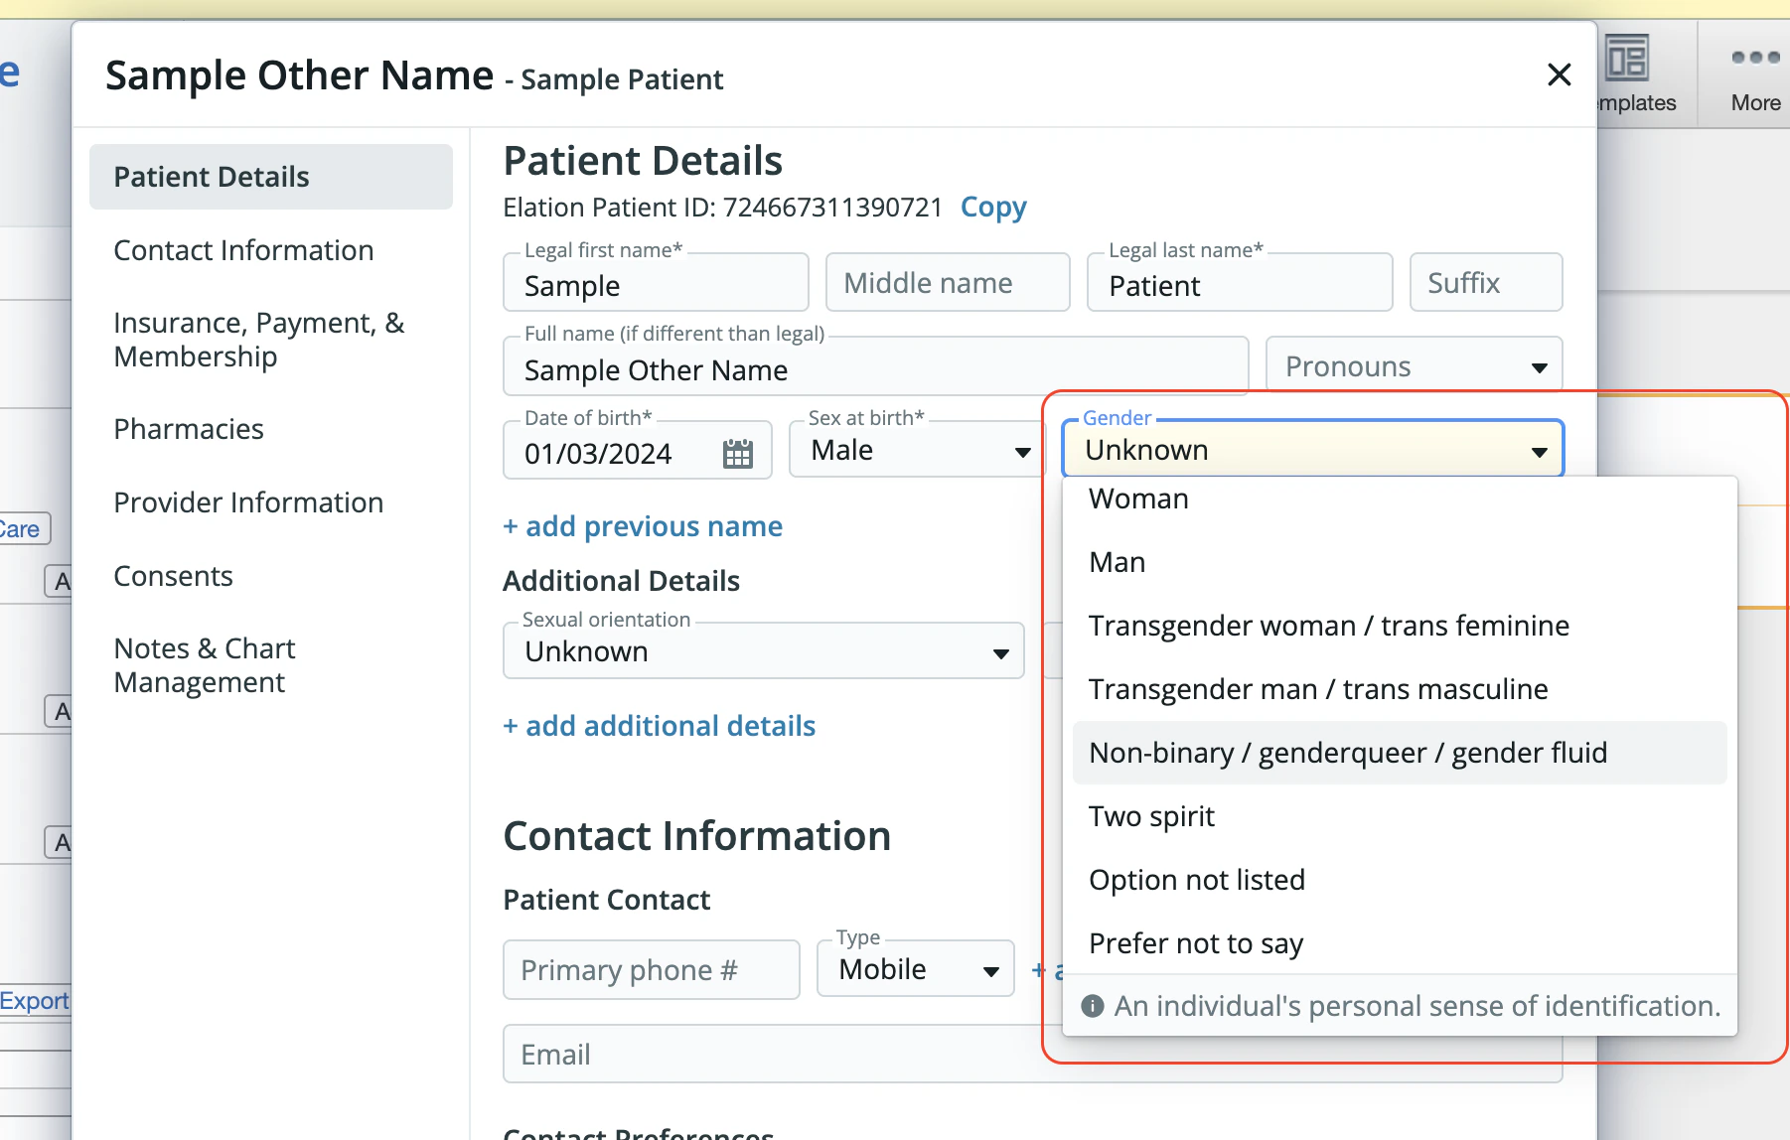The image size is (1790, 1140).
Task: Select Woman gender option
Action: tap(1400, 499)
